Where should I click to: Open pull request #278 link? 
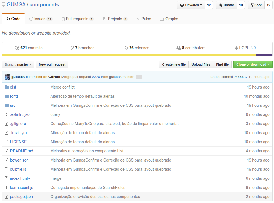[x=96, y=77]
